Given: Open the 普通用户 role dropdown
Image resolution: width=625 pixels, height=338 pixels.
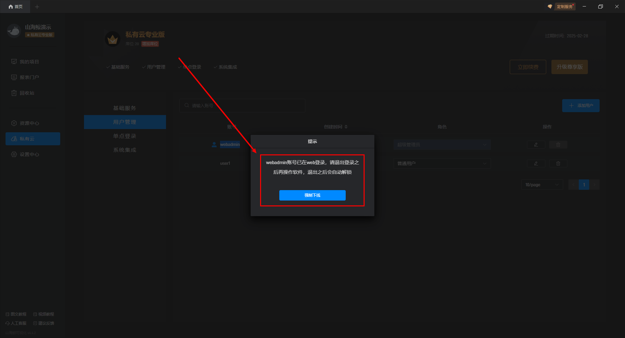Looking at the screenshot, I should [x=442, y=163].
